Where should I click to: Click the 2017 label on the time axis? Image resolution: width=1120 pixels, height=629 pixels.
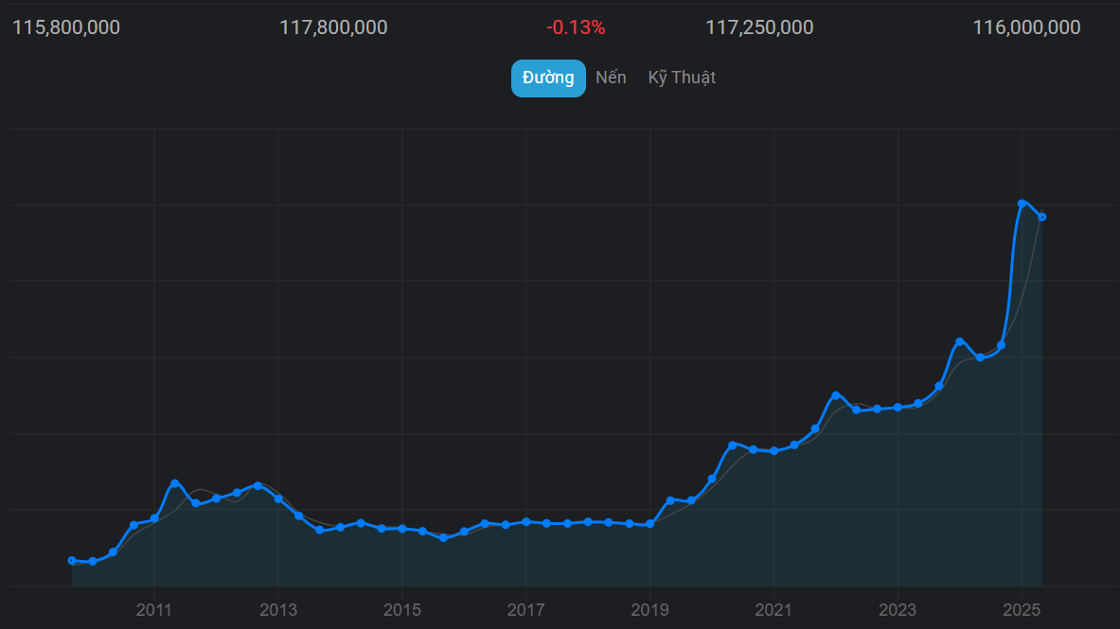[525, 610]
